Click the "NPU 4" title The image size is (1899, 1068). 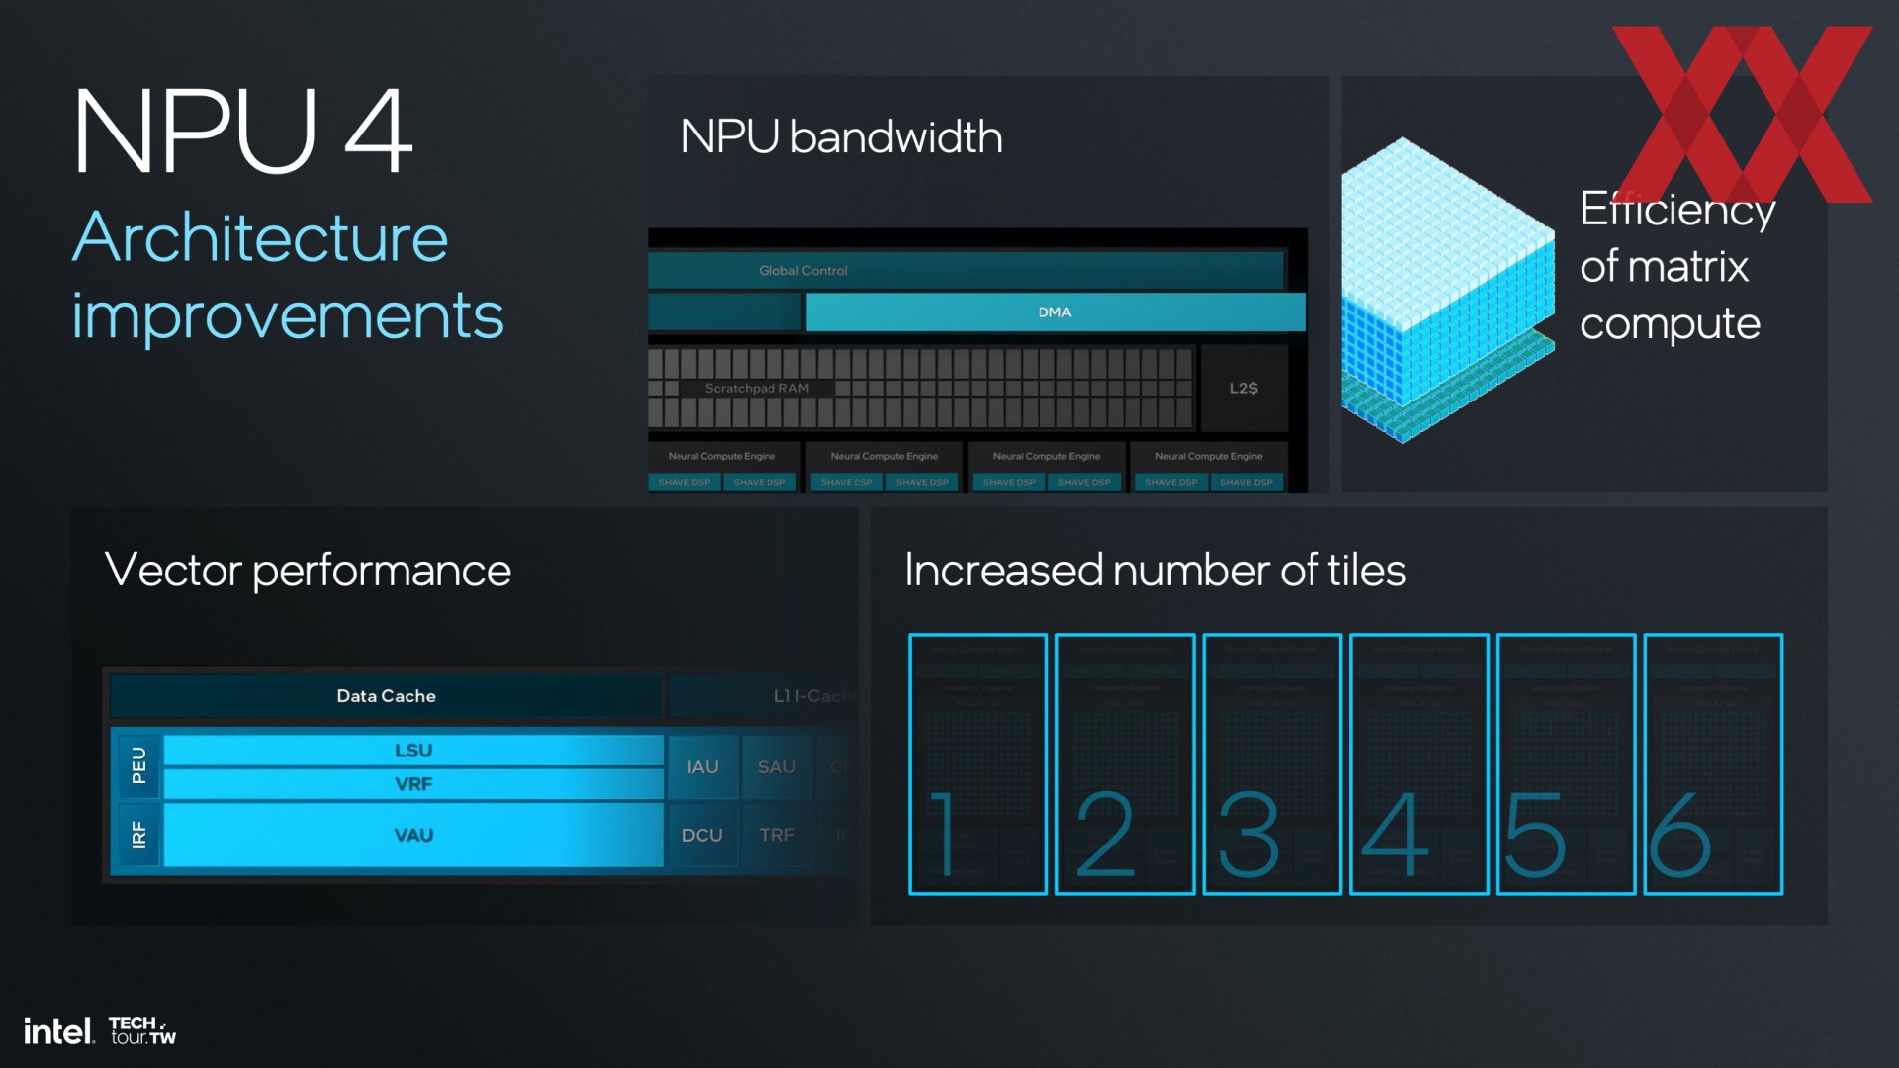click(242, 131)
